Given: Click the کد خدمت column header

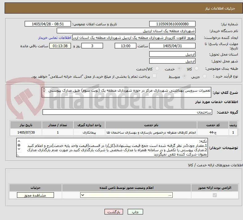Looking at the screenshot, I should (213, 125).
